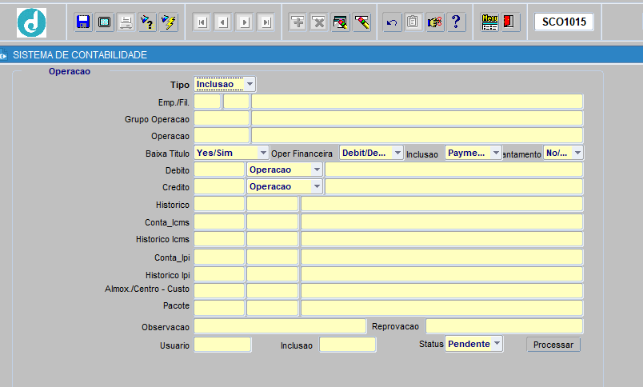
Task: Click the Insert record plus icon
Action: [x=298, y=22]
